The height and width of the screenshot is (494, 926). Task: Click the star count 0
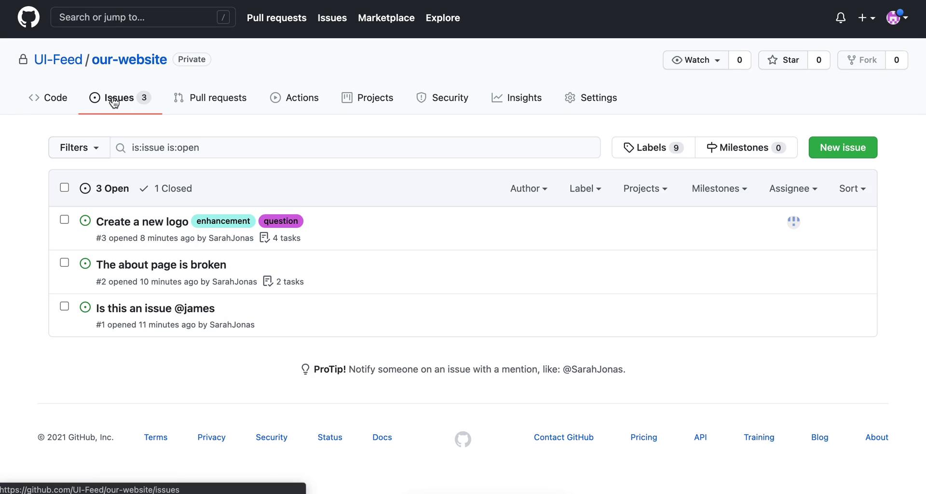(818, 60)
